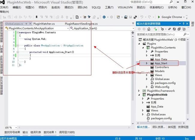Click the search magnifier in Solution Explorer
The image size is (195, 140).
[x=185, y=34]
